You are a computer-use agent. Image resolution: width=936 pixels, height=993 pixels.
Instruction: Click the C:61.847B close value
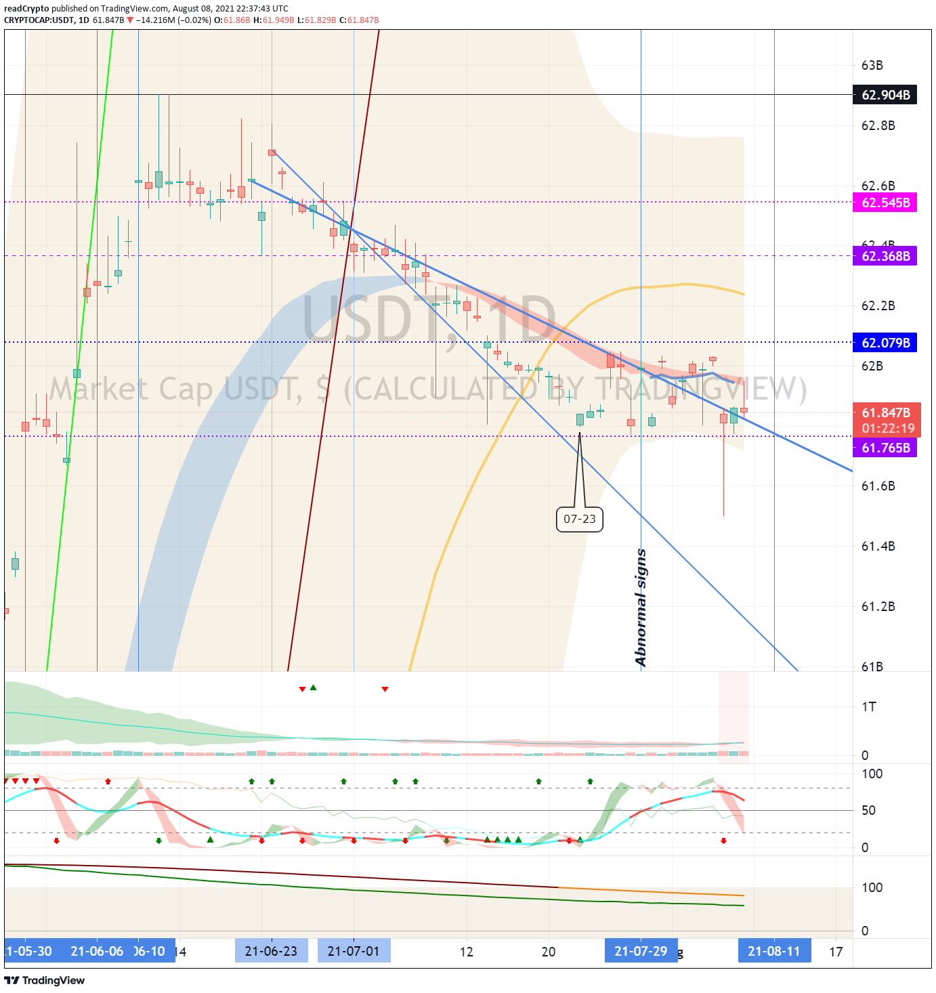[359, 20]
